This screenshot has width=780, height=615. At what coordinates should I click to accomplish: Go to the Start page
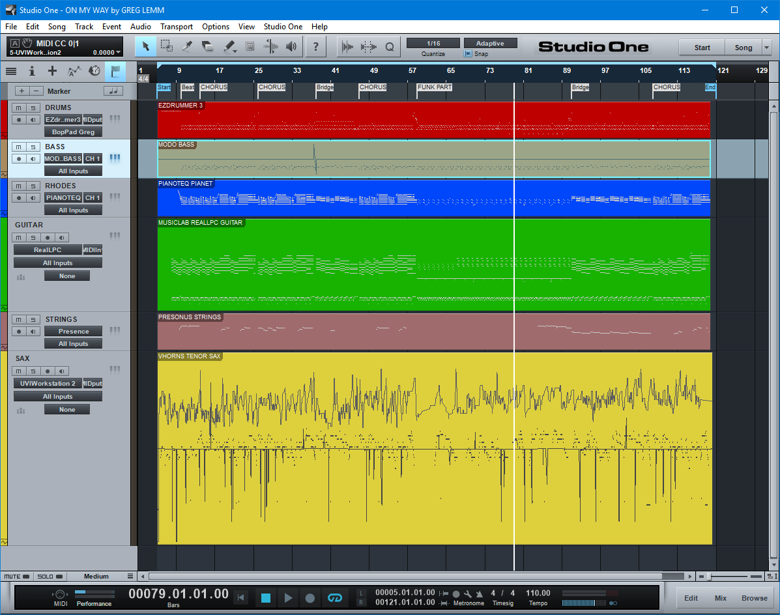point(702,48)
